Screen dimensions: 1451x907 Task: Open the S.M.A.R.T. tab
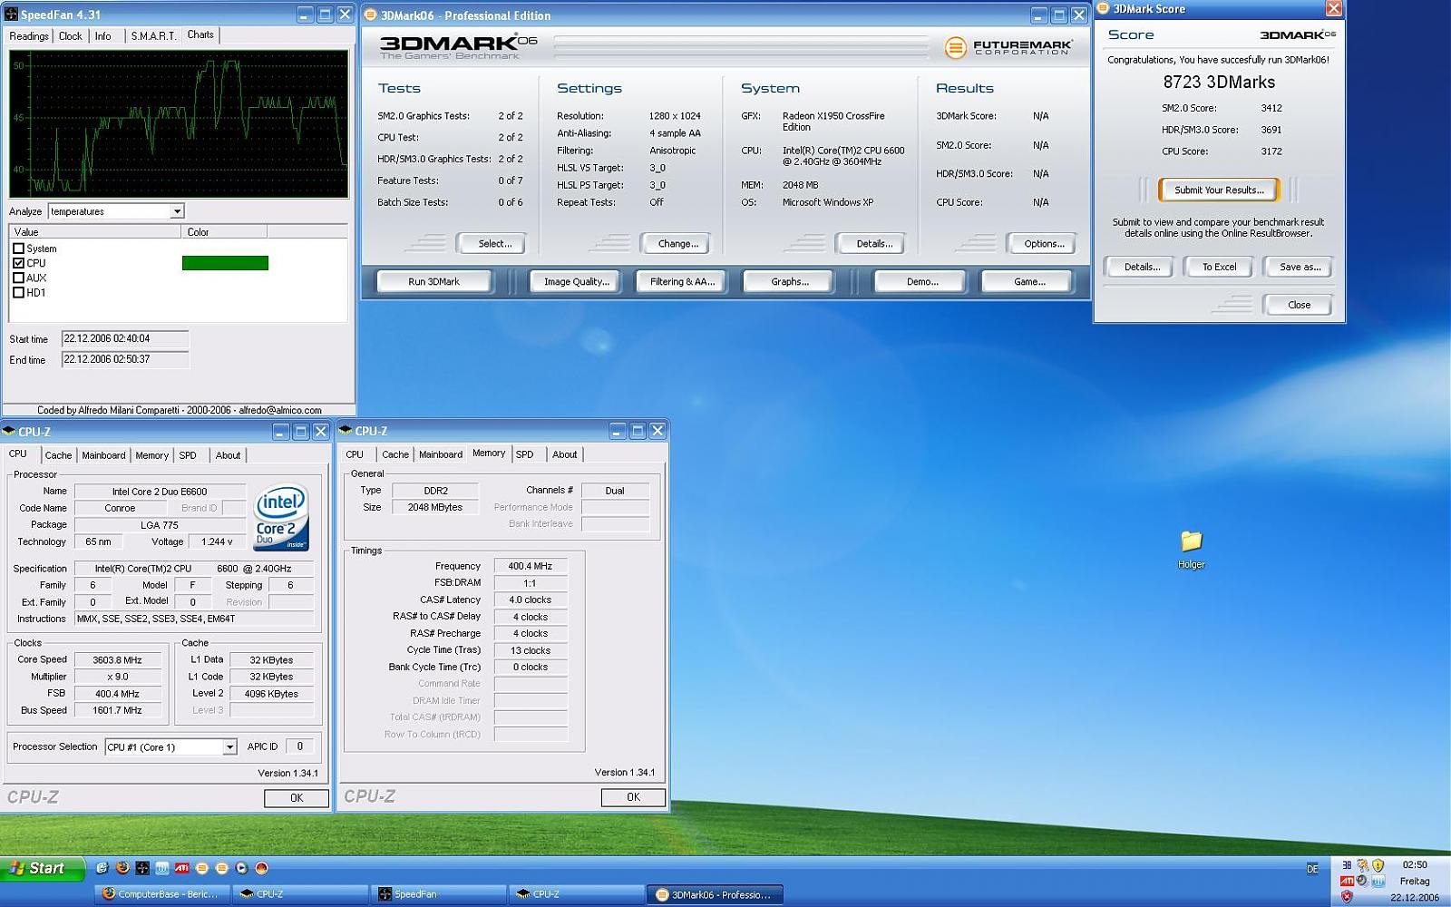click(153, 36)
